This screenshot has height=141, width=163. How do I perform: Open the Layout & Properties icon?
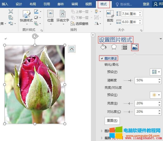click(x=124, y=47)
